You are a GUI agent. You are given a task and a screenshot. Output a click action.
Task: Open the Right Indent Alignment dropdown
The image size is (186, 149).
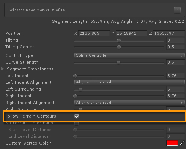tap(129, 103)
